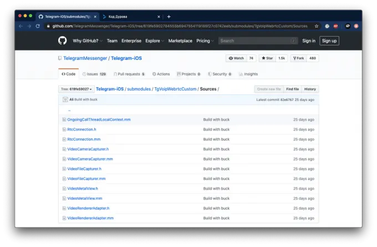Viewport: 377px width, 247px height.
Task: Expand the Explore navigation dropdown
Action: (154, 41)
